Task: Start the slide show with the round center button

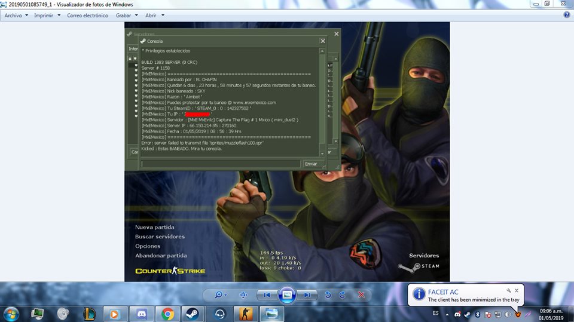Action: pos(287,295)
